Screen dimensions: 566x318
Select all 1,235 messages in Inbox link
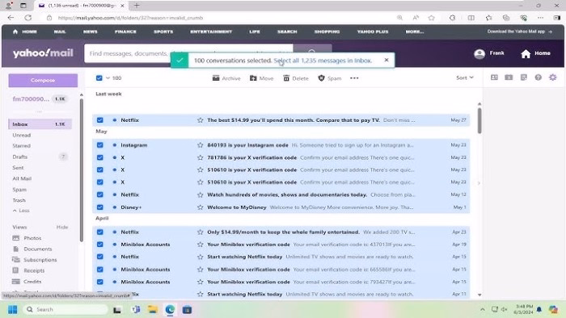click(323, 61)
